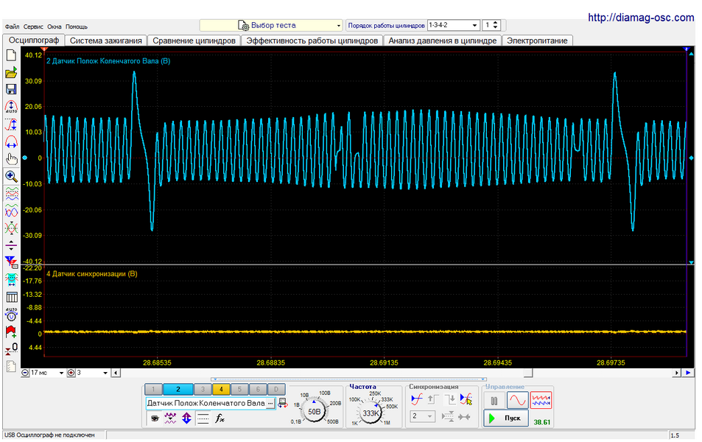Select the horizontal stretch tool icon
702x442 pixels.
[11, 141]
